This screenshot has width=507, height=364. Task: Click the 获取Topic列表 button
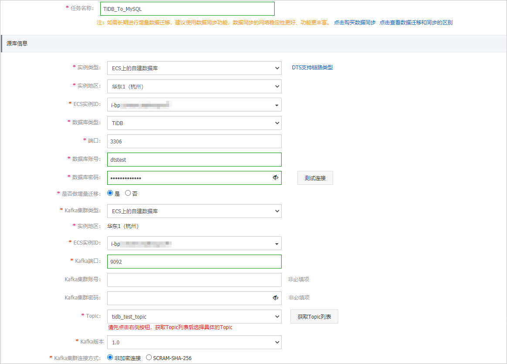tap(314, 316)
